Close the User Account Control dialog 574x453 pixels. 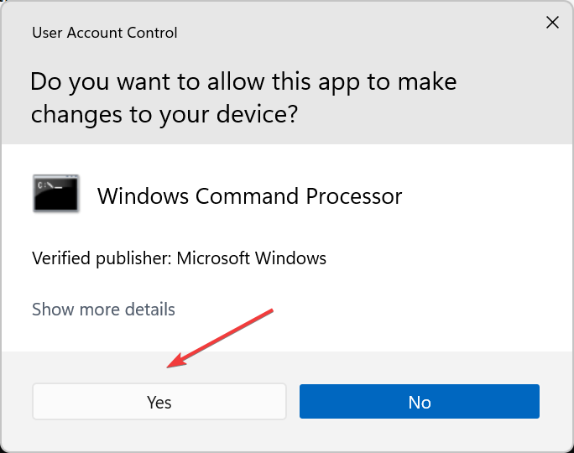coord(552,23)
